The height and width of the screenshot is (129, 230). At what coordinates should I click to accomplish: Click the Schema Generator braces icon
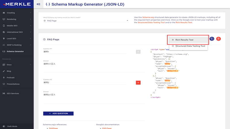tap(4, 51)
